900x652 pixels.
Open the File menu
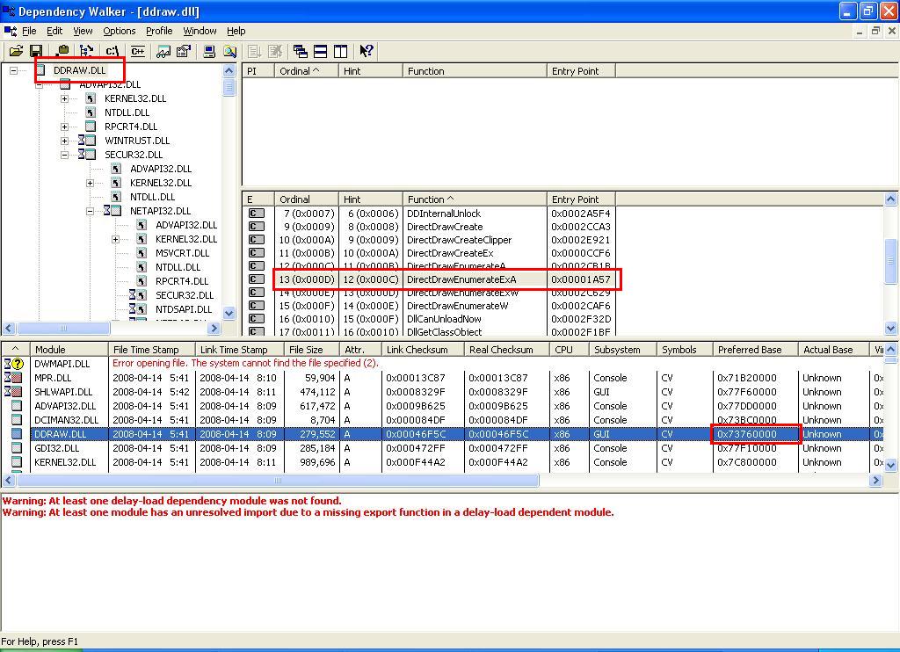click(29, 31)
